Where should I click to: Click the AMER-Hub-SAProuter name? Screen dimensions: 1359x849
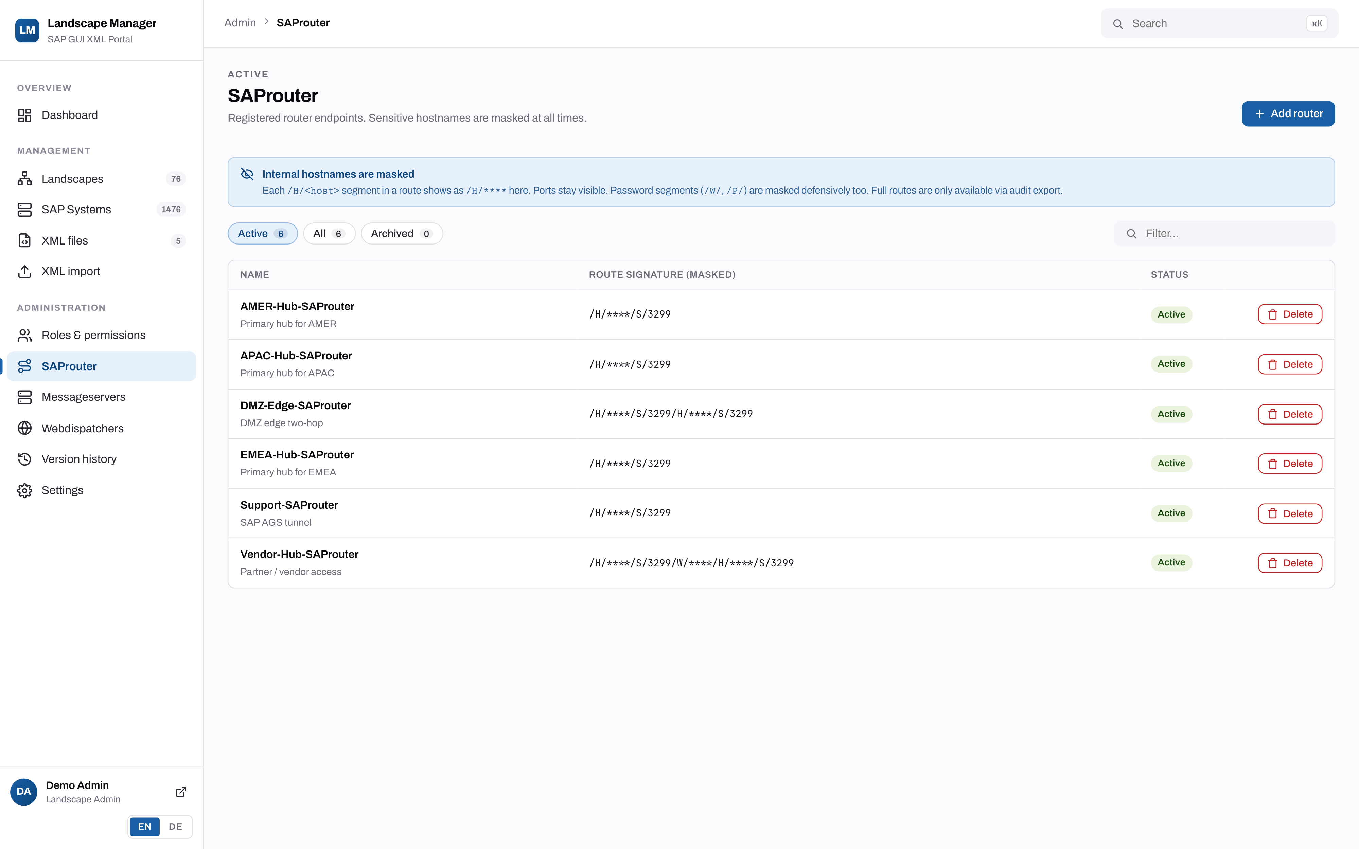click(x=298, y=307)
